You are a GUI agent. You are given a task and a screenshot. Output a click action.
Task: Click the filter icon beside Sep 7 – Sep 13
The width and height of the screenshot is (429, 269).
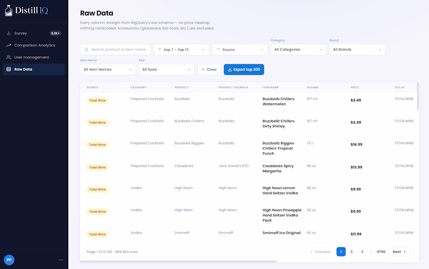[160, 50]
